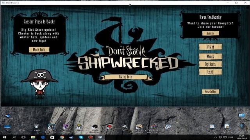Viewport: 250px width, 140px height.
Task: Open the taskbar clock and date
Action: click(x=242, y=137)
